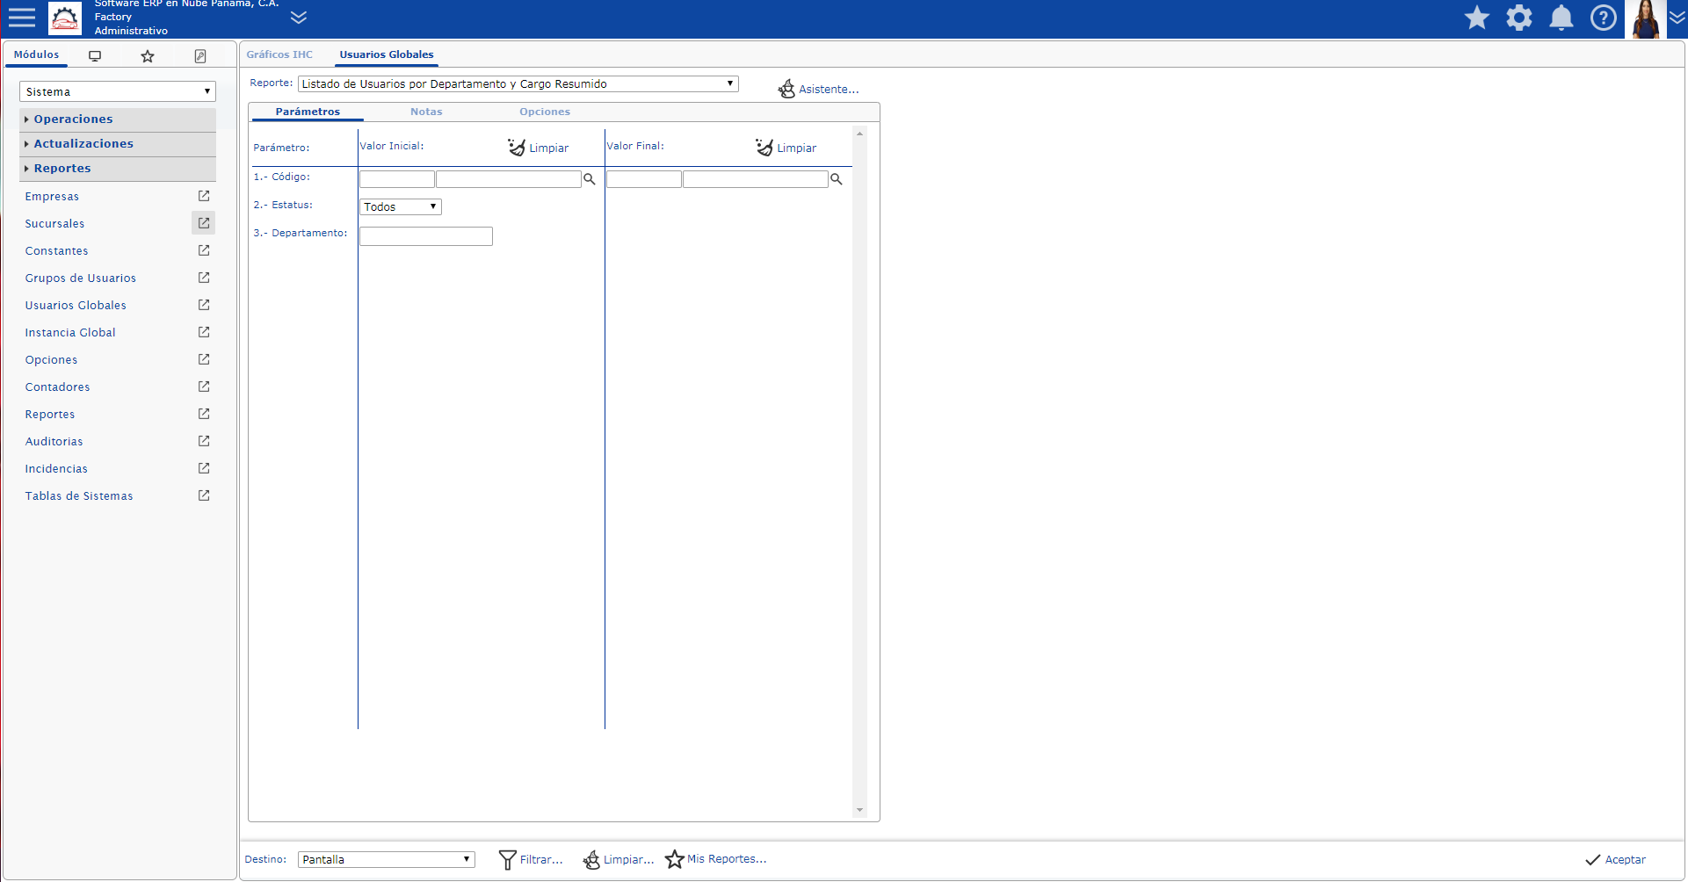Switch to sidebar favorites star tab

tap(148, 56)
